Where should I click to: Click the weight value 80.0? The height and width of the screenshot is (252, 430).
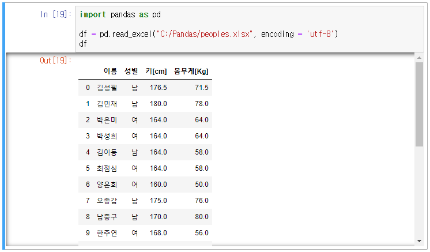point(202,217)
